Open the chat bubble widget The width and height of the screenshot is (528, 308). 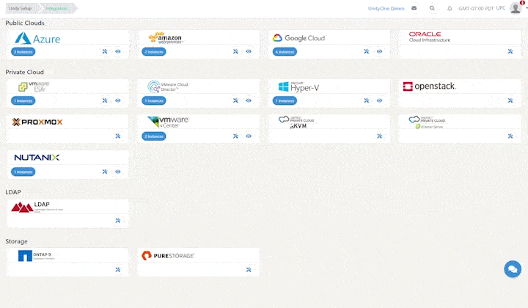(513, 269)
